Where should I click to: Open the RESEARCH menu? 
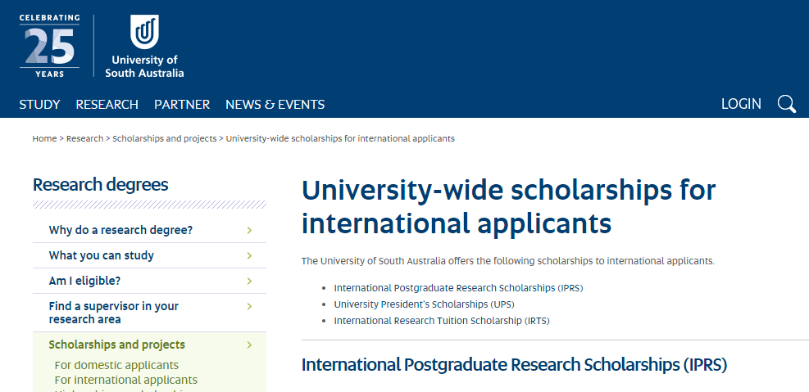(107, 105)
